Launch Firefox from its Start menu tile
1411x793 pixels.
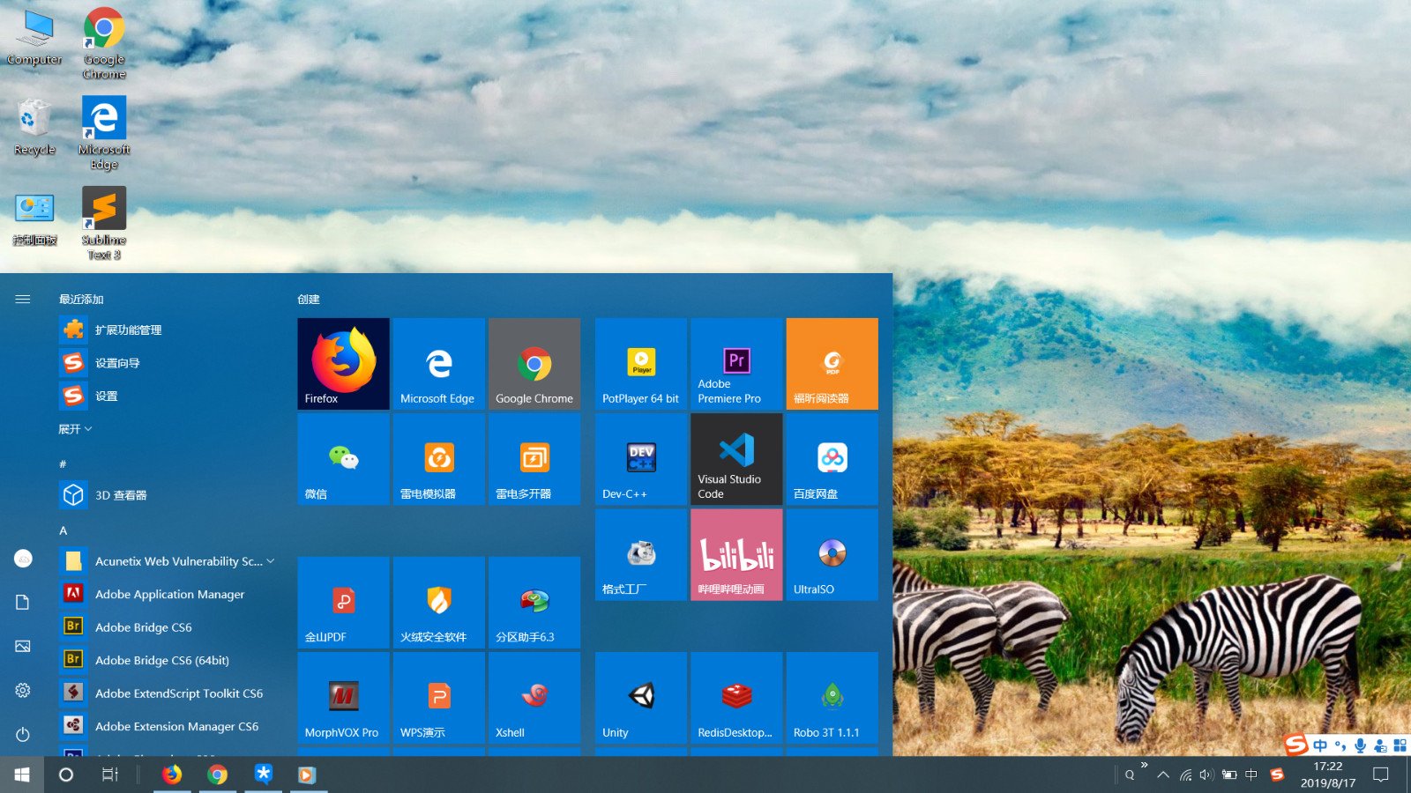343,363
